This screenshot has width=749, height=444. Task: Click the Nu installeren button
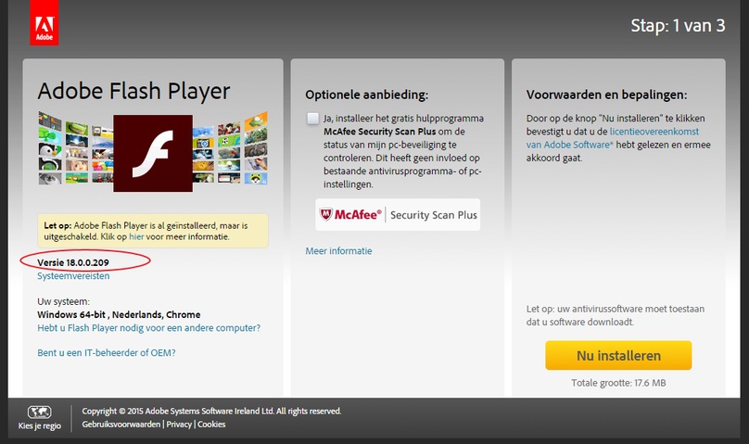tap(618, 355)
